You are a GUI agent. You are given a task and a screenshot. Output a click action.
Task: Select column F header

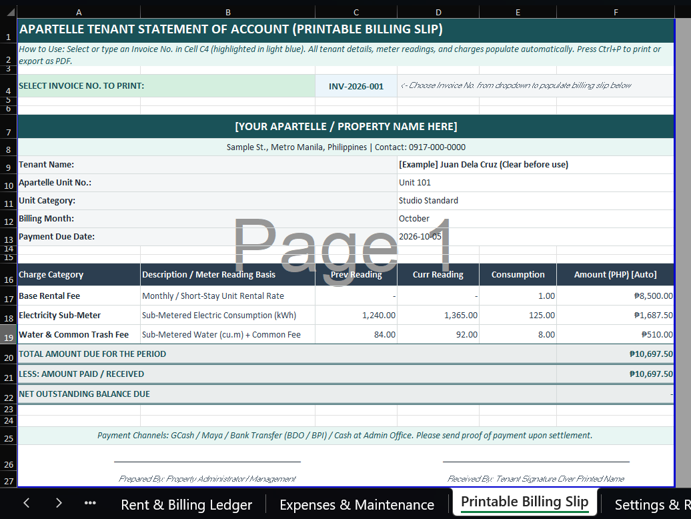(x=616, y=12)
